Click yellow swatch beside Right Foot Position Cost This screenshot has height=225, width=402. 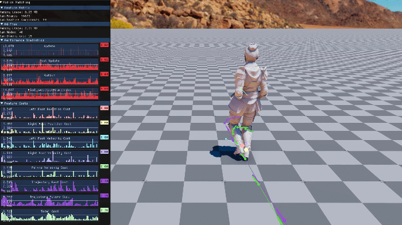coord(105,123)
